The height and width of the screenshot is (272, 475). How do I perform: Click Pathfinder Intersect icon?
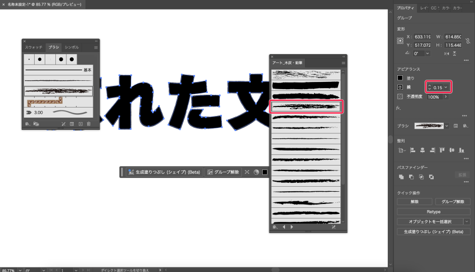tap(421, 177)
